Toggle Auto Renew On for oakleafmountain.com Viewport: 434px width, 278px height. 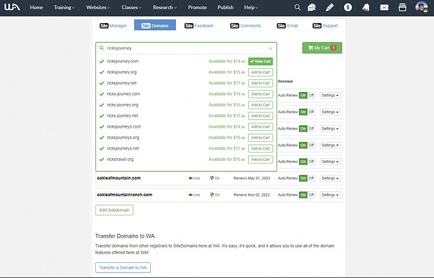303,178
